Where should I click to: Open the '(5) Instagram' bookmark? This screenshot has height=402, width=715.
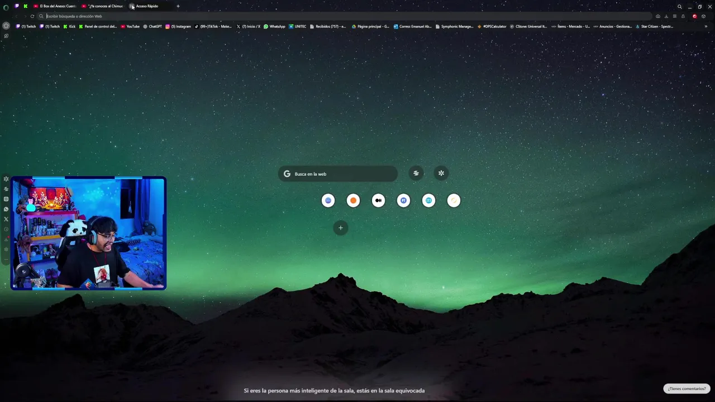click(178, 26)
